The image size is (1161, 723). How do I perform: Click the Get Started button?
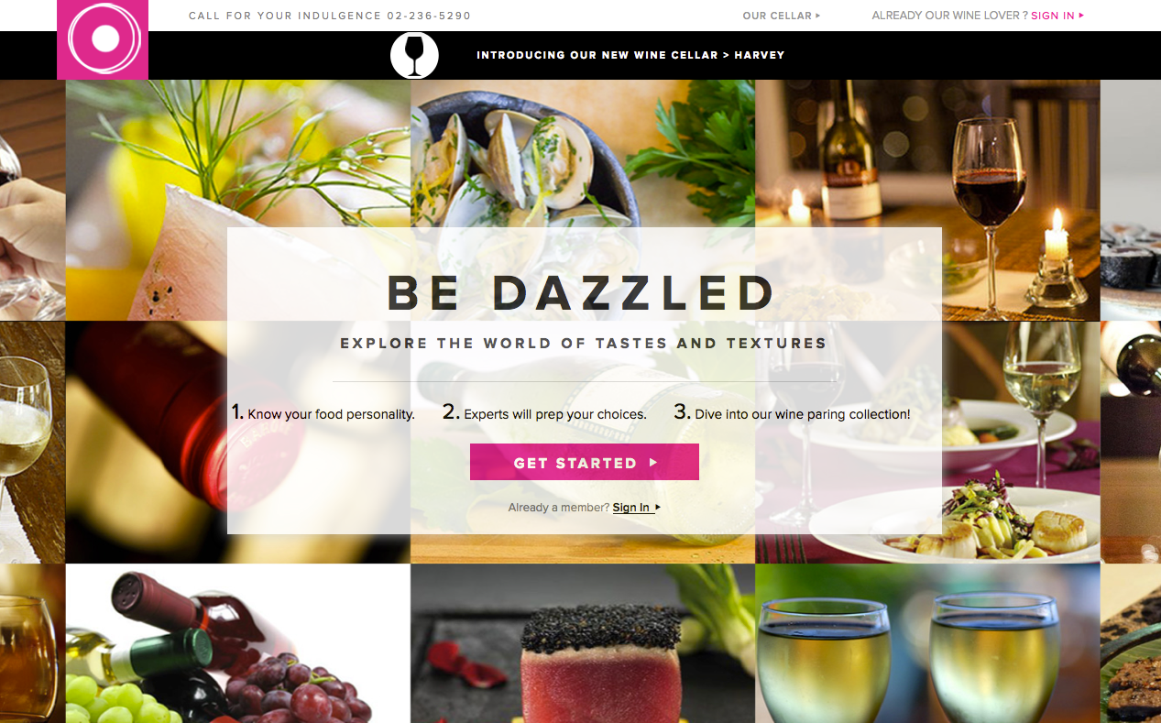tap(585, 462)
